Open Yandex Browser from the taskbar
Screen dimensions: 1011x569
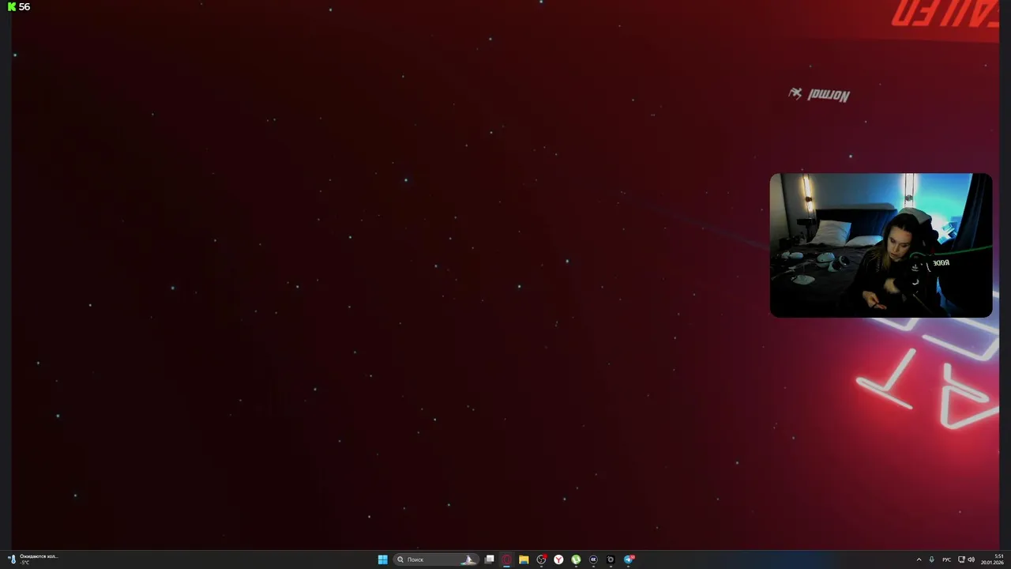pos(558,560)
